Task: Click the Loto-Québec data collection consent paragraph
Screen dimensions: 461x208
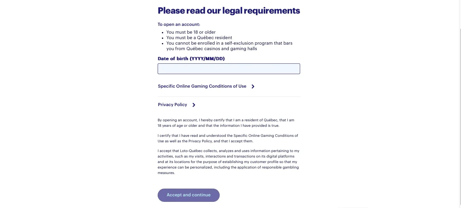Action: coord(228,162)
